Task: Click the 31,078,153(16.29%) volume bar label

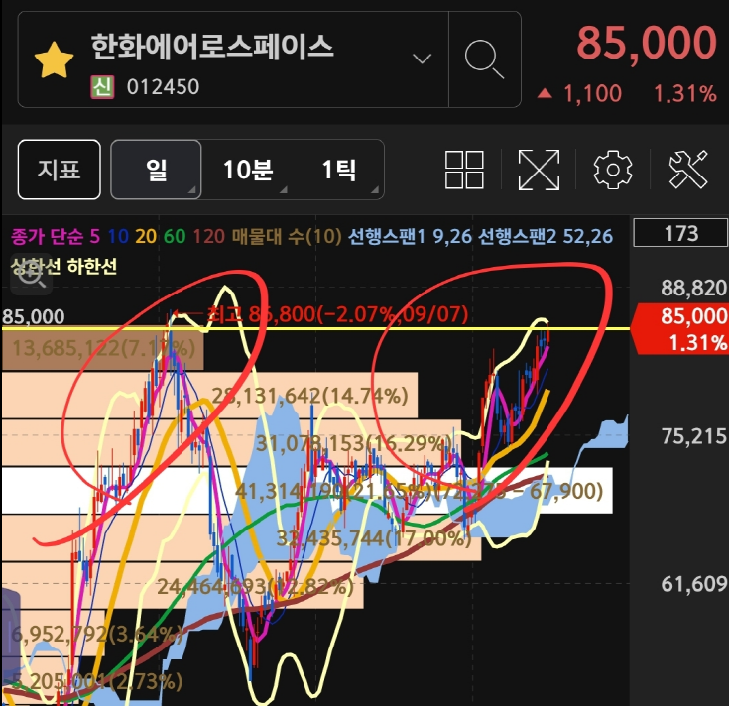Action: (354, 444)
